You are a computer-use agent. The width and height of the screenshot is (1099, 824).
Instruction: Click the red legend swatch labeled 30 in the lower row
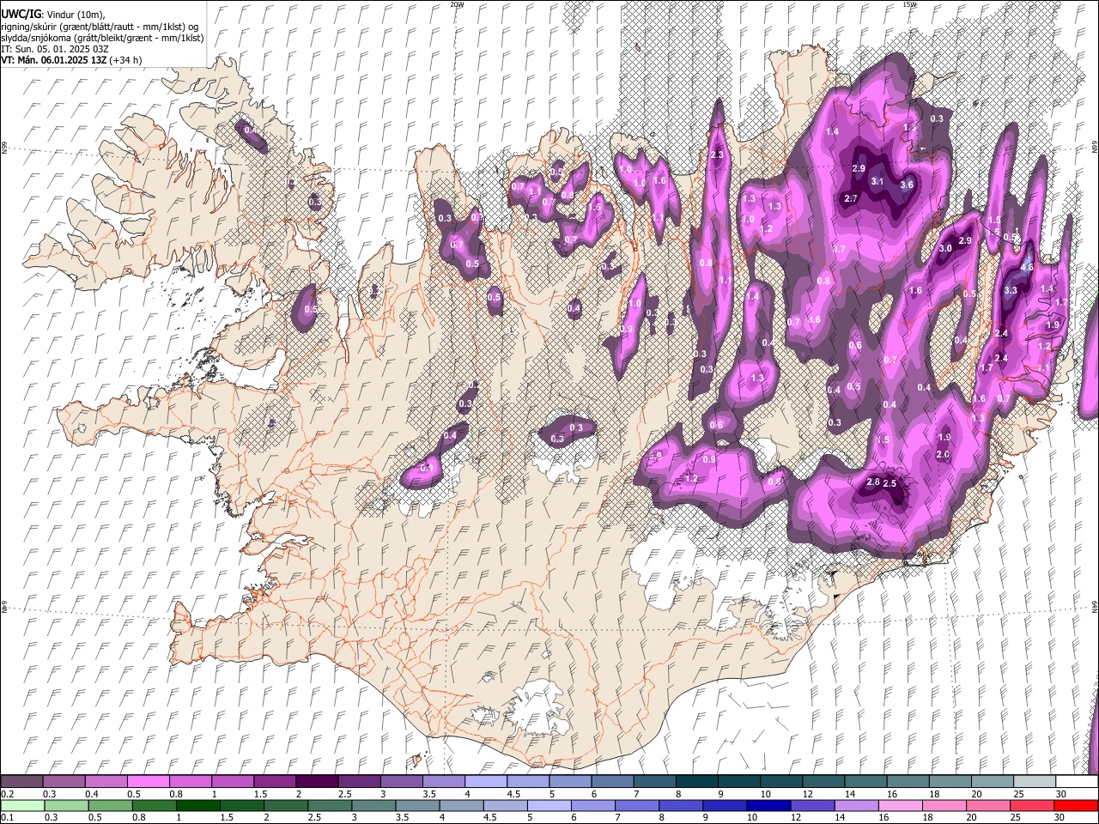pos(1077,805)
